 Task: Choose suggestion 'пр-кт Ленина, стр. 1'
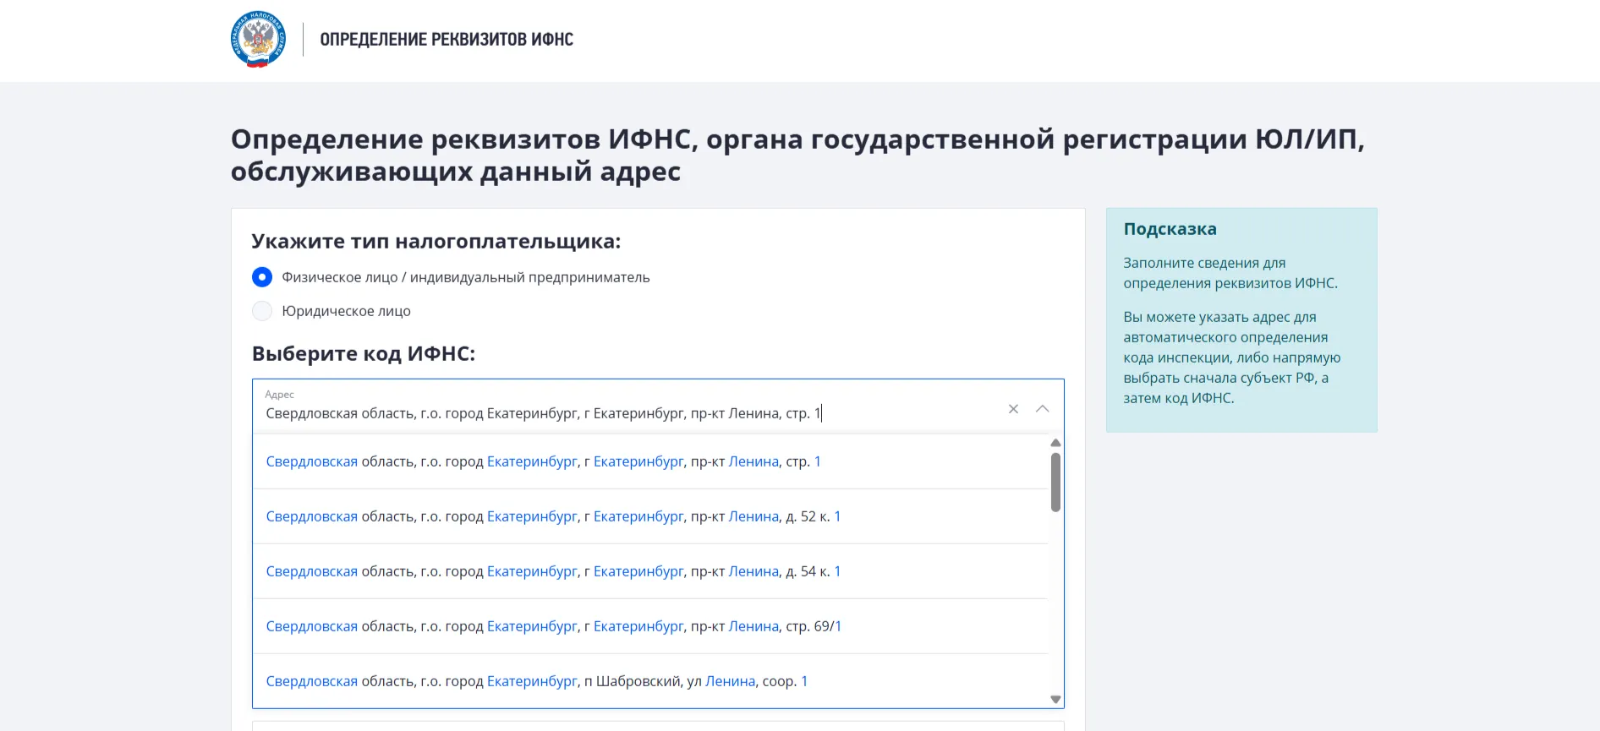coord(543,461)
